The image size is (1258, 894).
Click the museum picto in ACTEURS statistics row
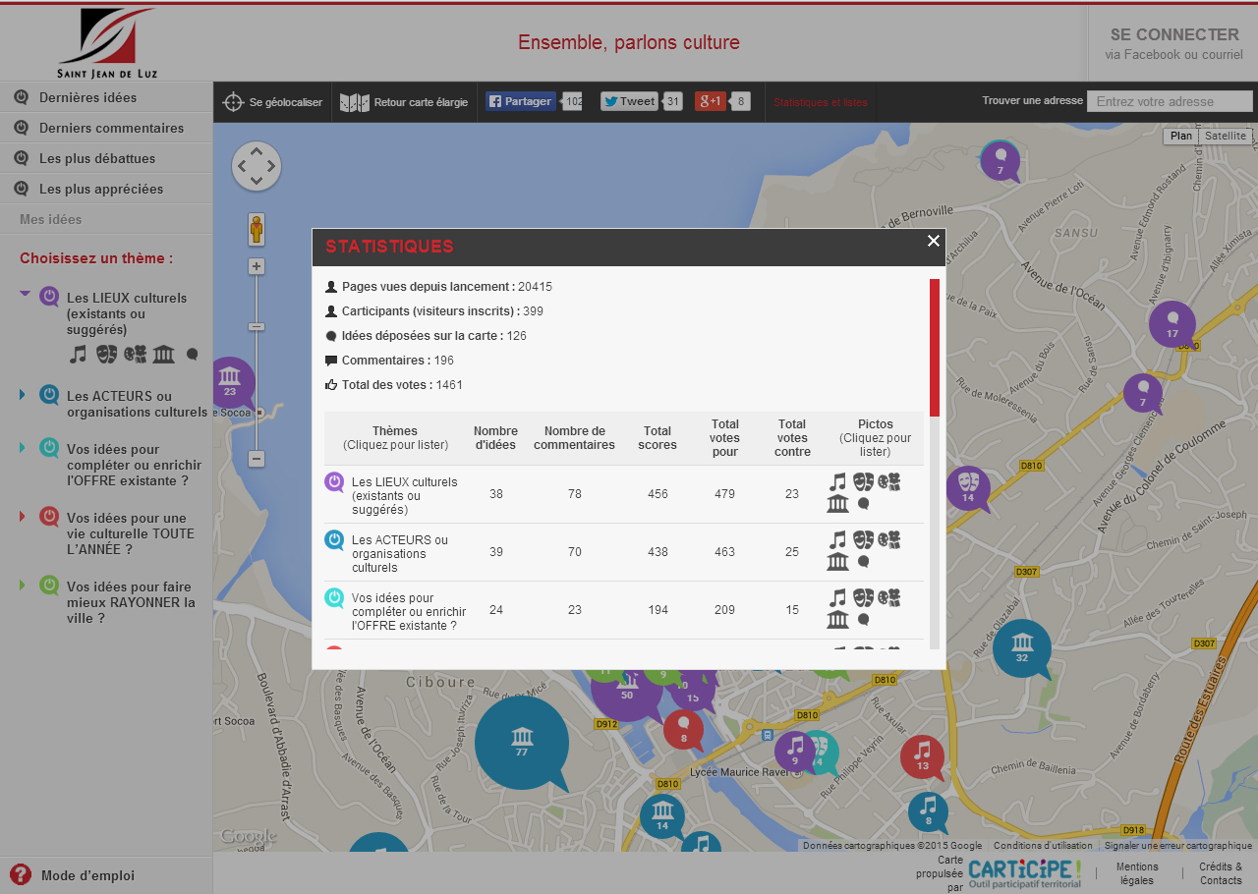(837, 562)
